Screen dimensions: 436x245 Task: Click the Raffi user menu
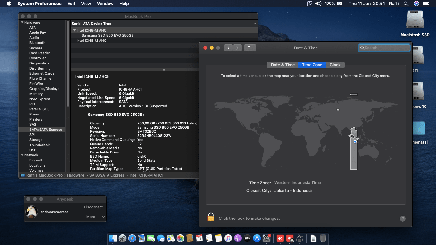(x=394, y=4)
